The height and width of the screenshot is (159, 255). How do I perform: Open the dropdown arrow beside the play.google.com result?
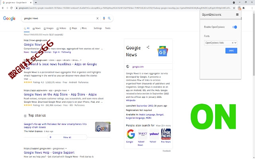(x=80, y=60)
